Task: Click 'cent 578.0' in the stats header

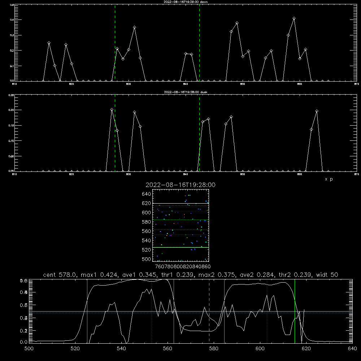Action: pyautogui.click(x=60, y=275)
